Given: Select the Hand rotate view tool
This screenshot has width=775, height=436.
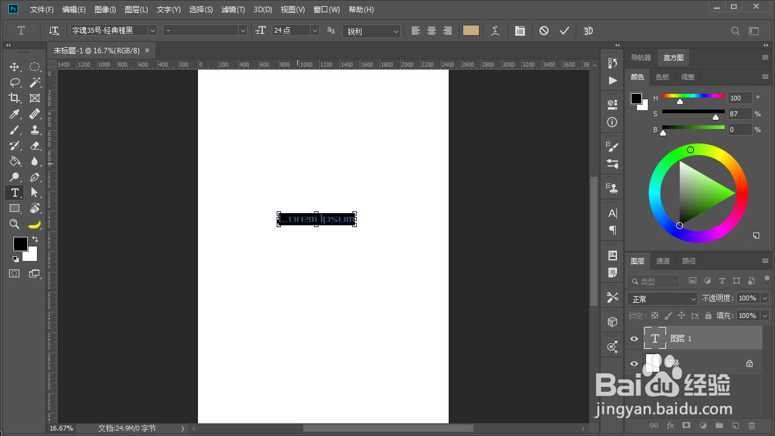Looking at the screenshot, I should [35, 208].
